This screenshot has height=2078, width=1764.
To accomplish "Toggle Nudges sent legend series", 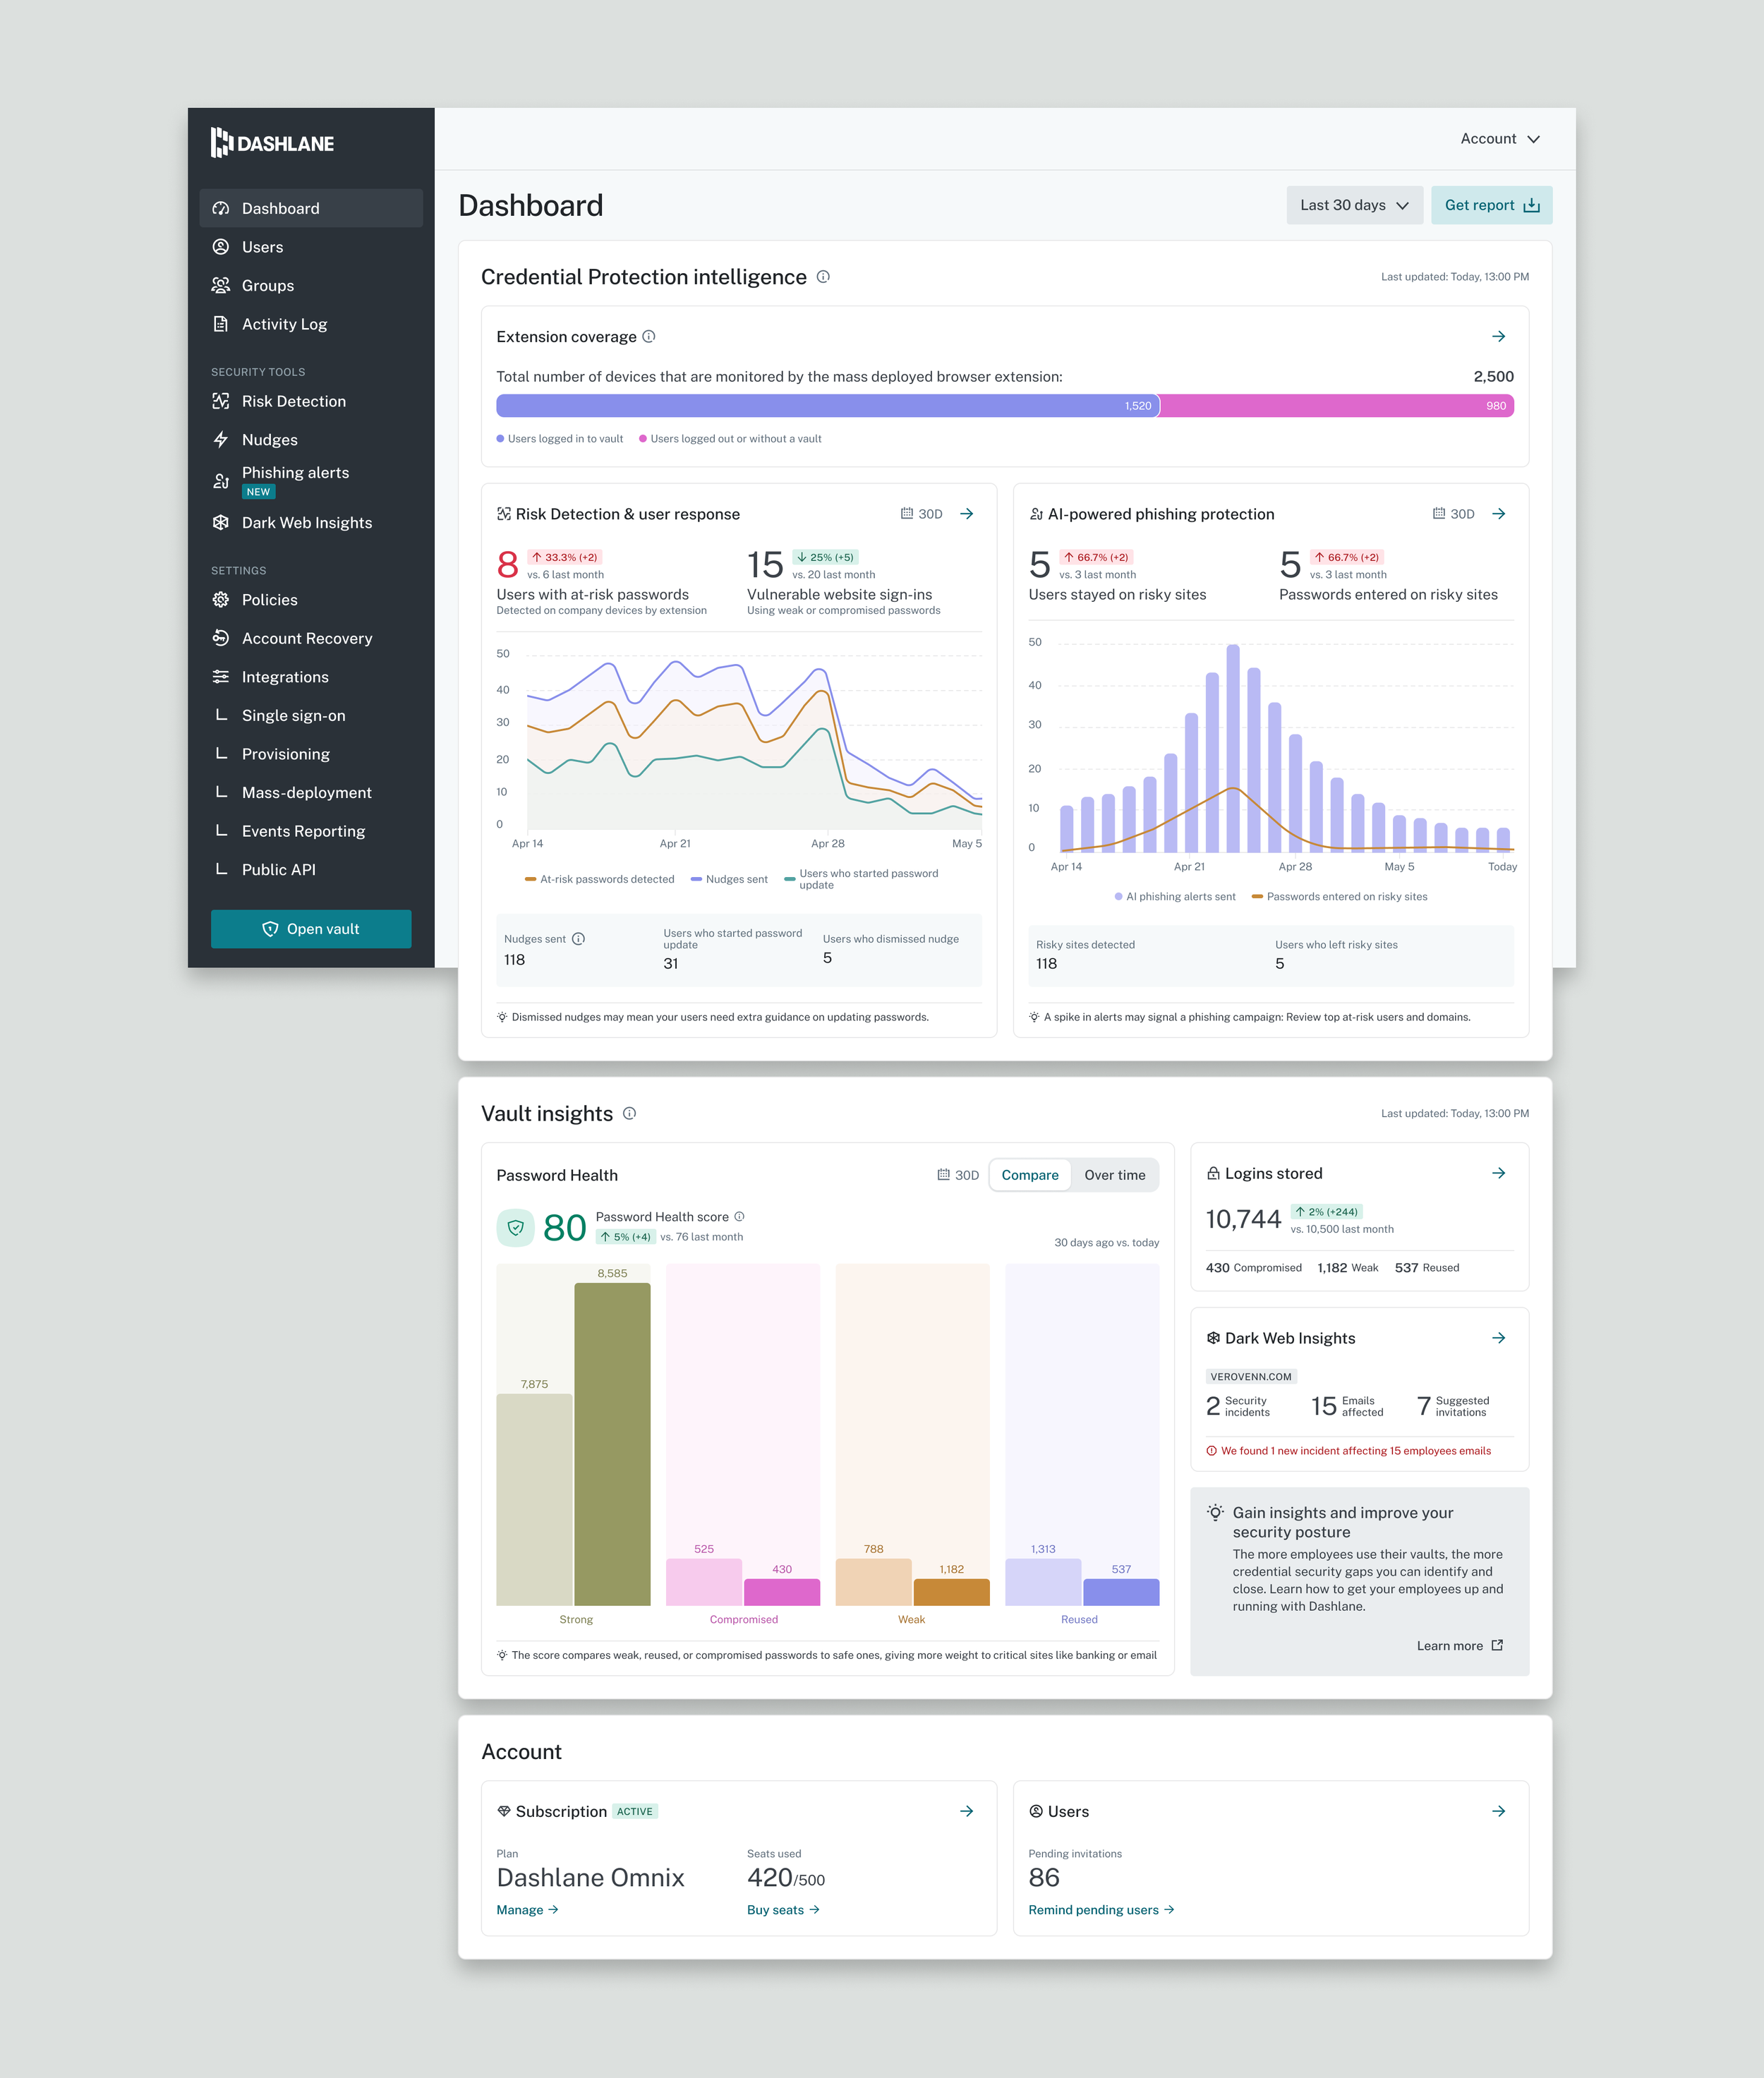I will click(x=729, y=880).
